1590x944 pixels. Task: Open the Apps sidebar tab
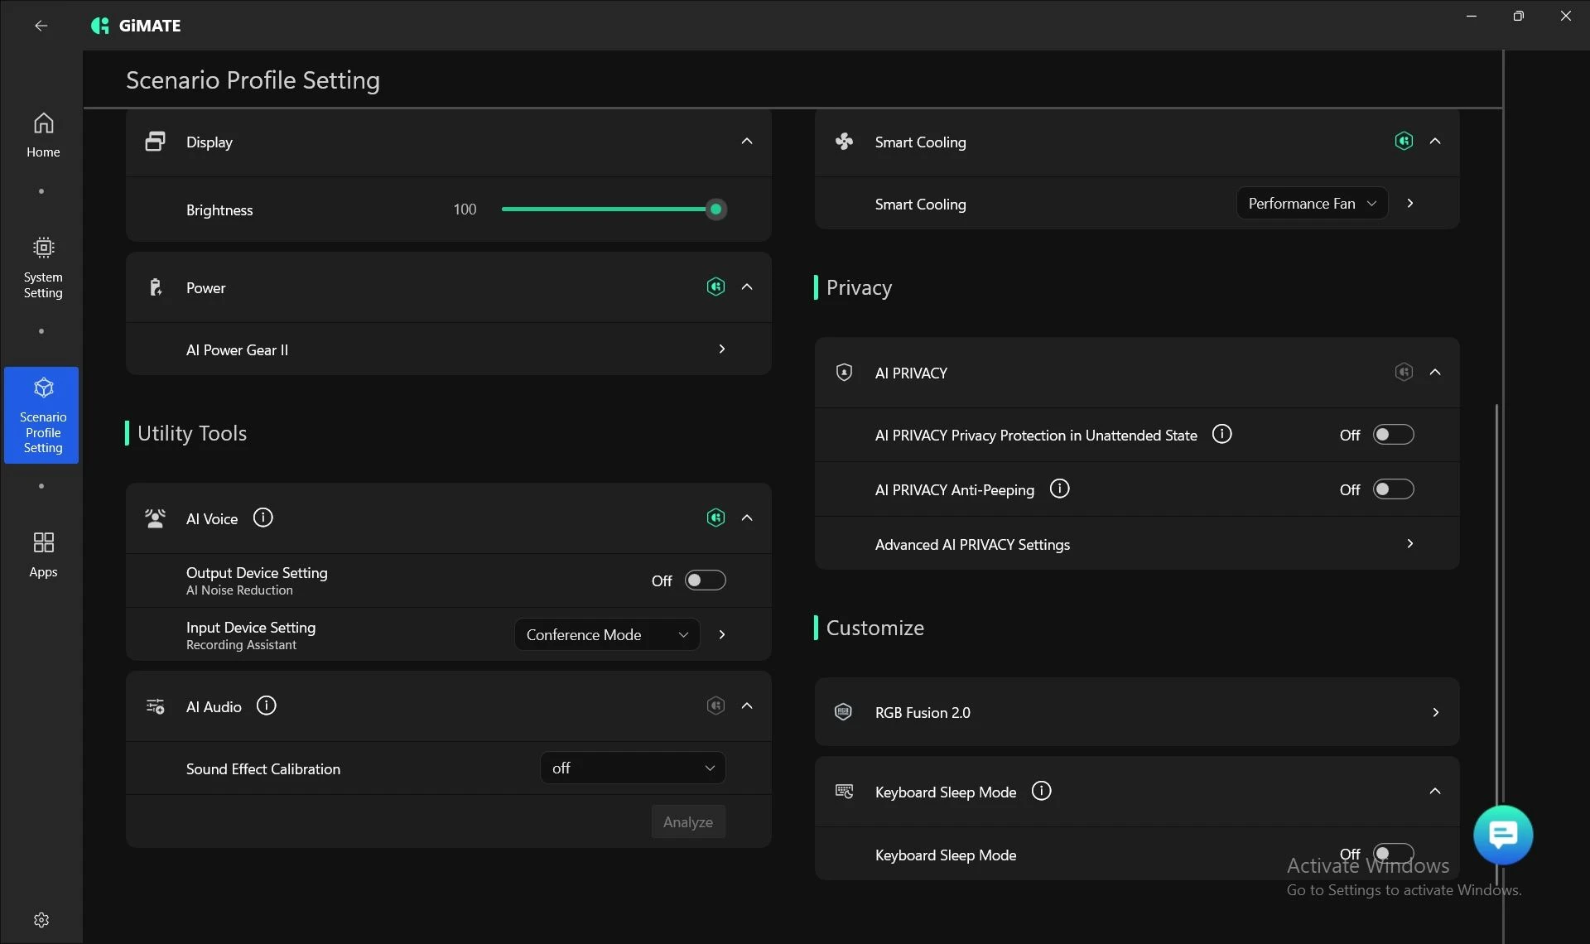click(43, 554)
